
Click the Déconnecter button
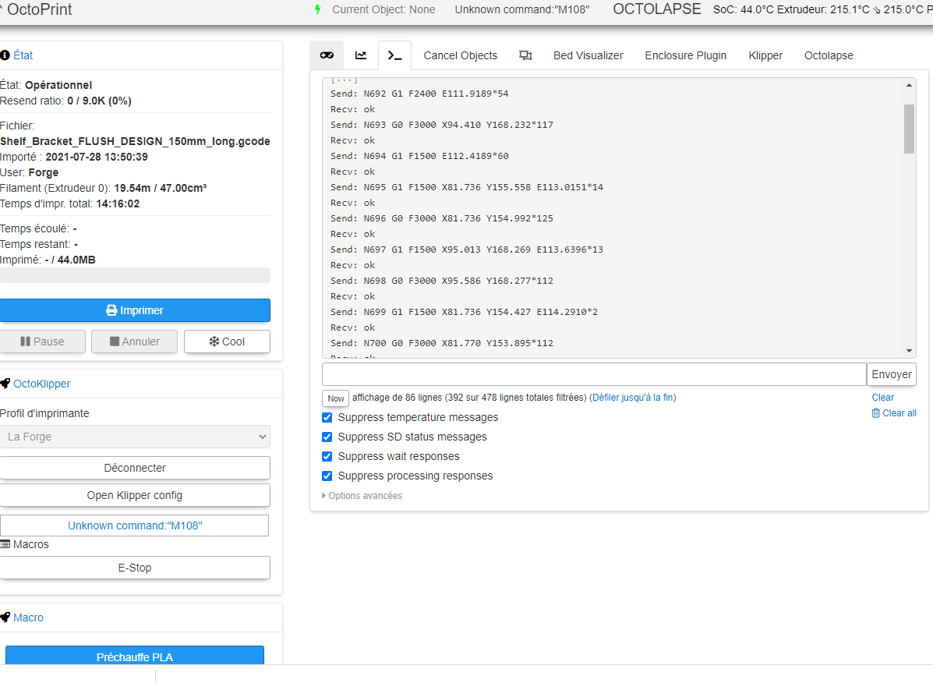pos(135,468)
